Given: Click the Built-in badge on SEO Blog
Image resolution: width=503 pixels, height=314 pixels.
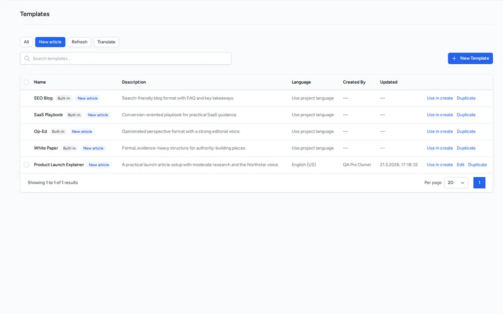Looking at the screenshot, I should click(x=63, y=98).
